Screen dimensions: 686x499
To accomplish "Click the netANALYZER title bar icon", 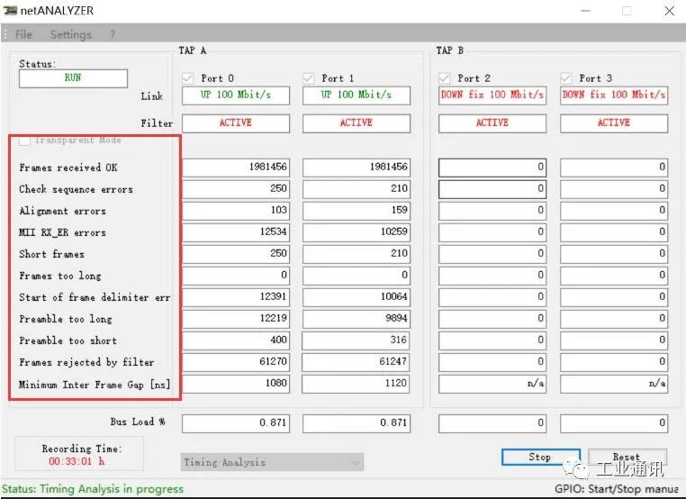I will [x=10, y=11].
